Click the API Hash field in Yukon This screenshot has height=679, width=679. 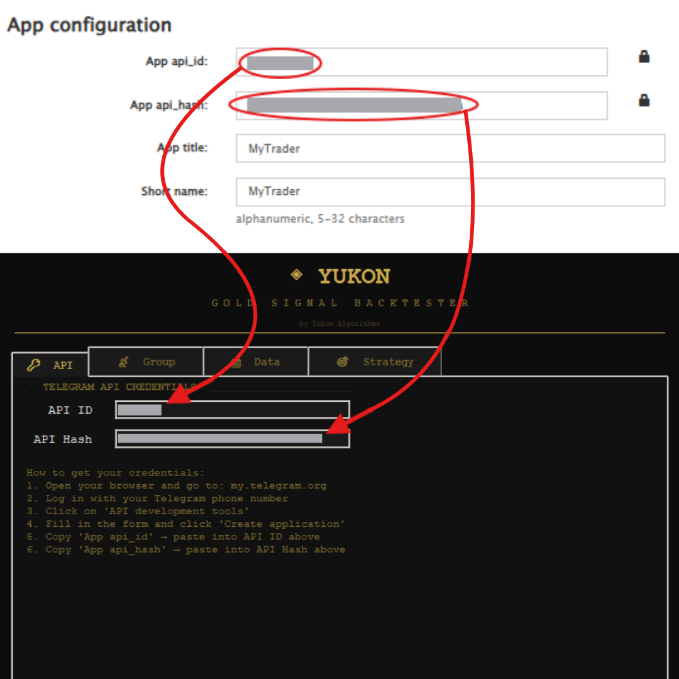(233, 439)
